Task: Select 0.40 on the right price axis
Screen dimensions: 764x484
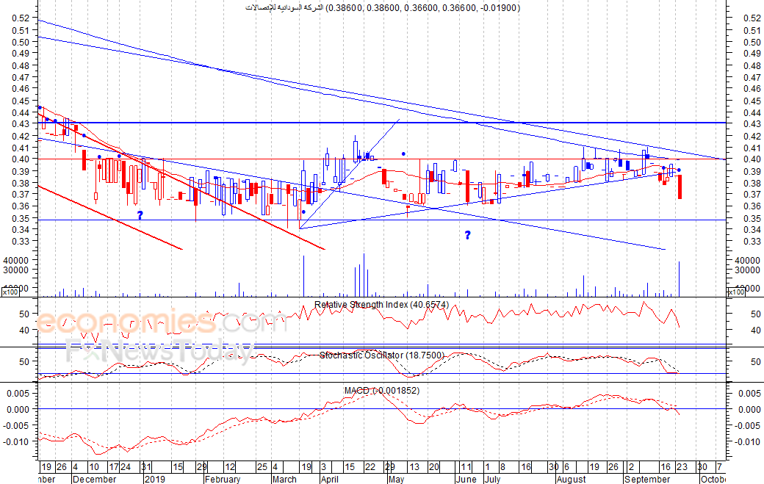Action: coord(752,159)
